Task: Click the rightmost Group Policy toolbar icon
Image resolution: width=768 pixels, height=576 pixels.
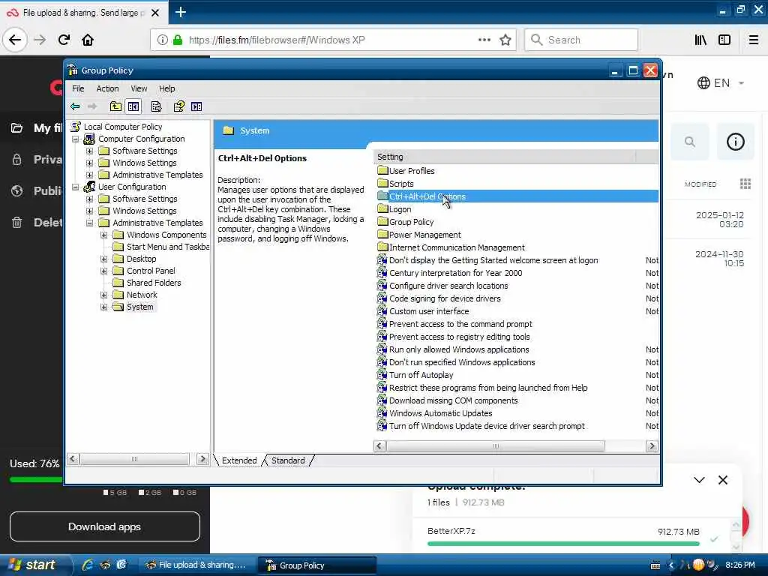Action: [196, 106]
